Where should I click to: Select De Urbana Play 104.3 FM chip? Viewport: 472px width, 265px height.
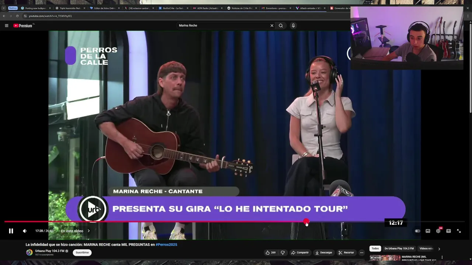[399, 248]
